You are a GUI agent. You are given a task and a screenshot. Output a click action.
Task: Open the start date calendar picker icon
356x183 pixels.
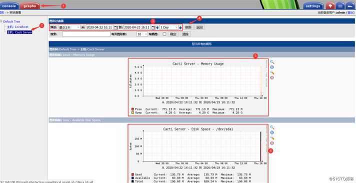pos(116,27)
